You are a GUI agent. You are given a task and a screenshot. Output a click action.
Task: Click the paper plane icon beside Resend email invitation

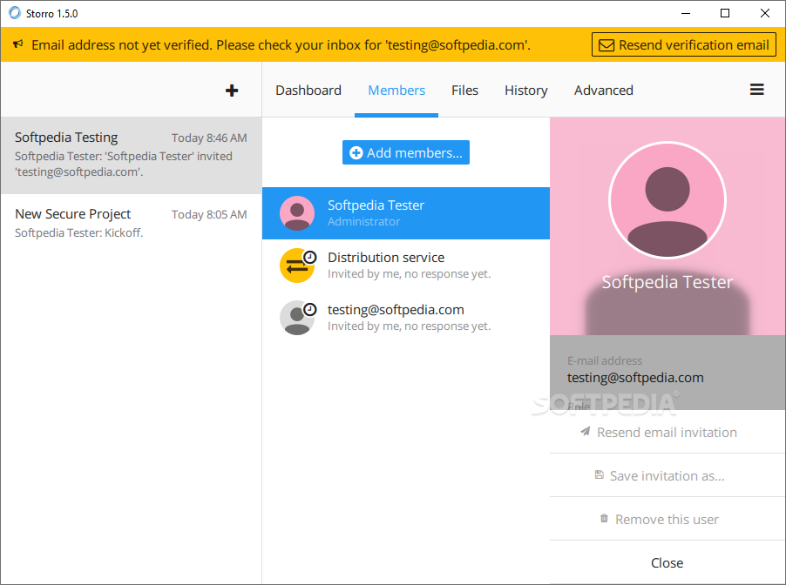[x=585, y=431]
